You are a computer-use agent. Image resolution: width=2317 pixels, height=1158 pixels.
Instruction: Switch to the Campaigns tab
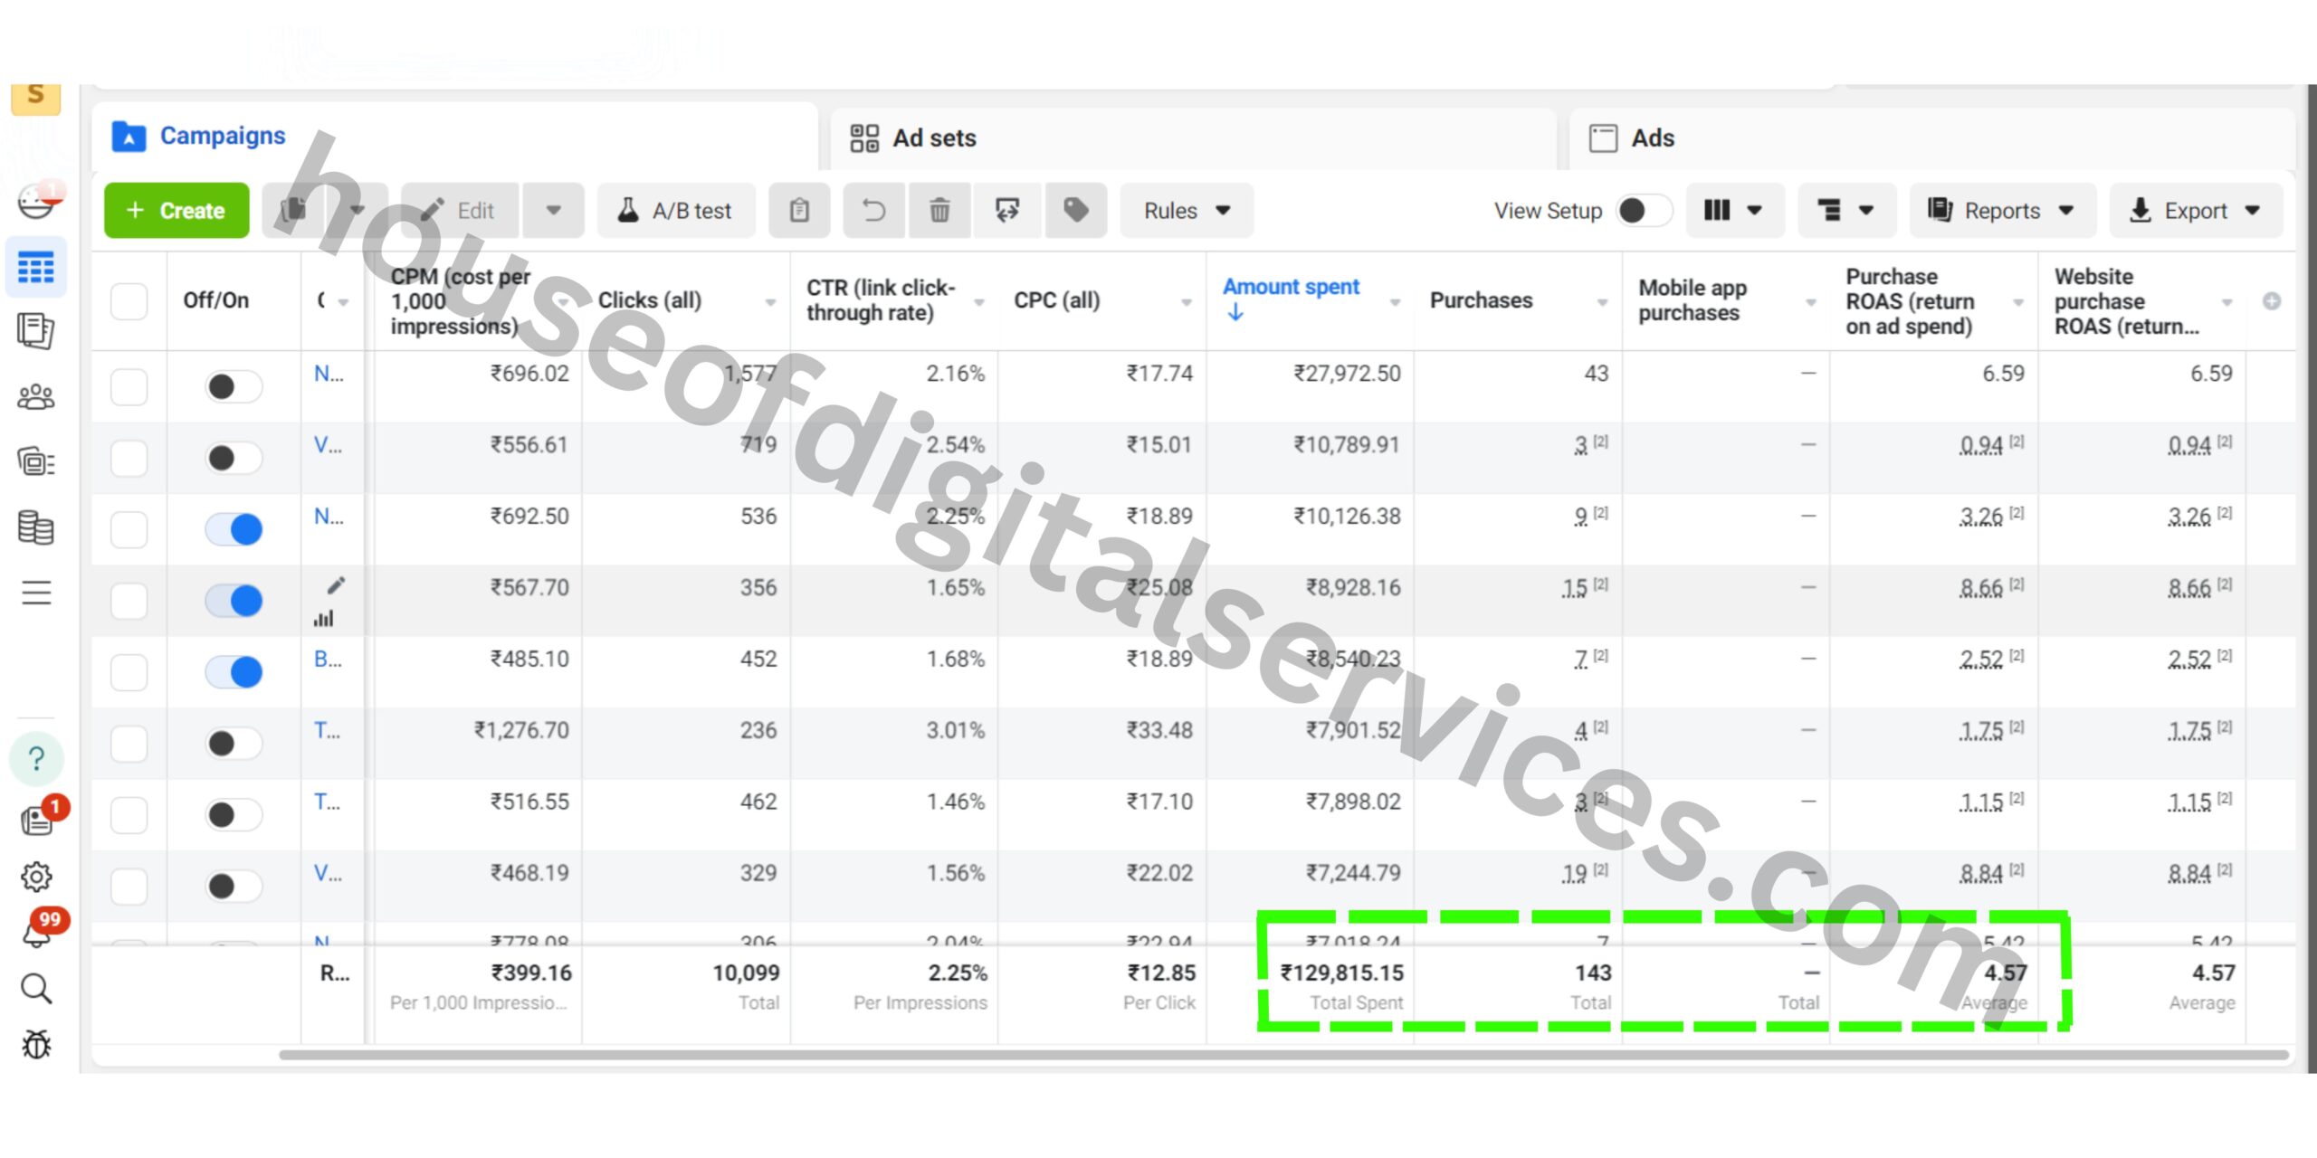[x=454, y=136]
